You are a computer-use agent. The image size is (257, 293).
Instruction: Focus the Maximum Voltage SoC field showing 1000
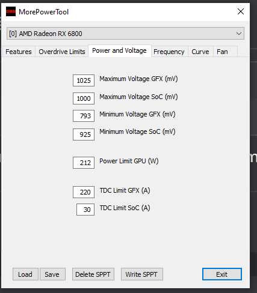84,98
